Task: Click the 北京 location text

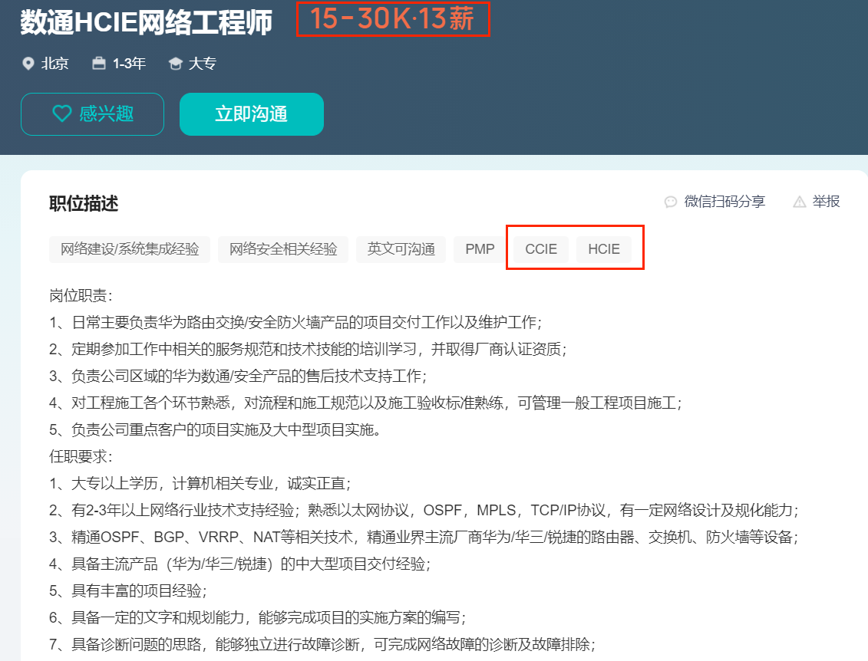Action: point(54,64)
